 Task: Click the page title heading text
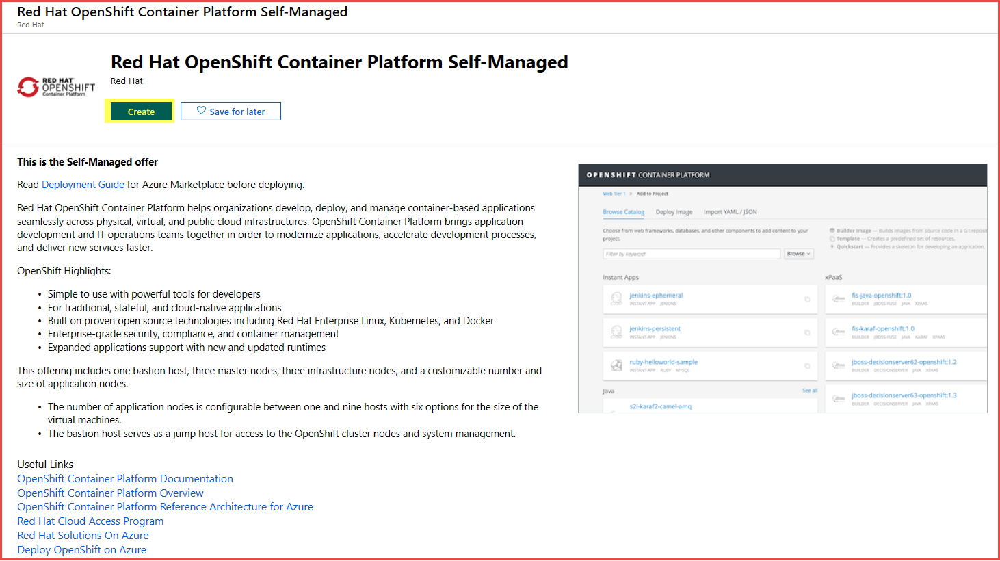coord(339,62)
